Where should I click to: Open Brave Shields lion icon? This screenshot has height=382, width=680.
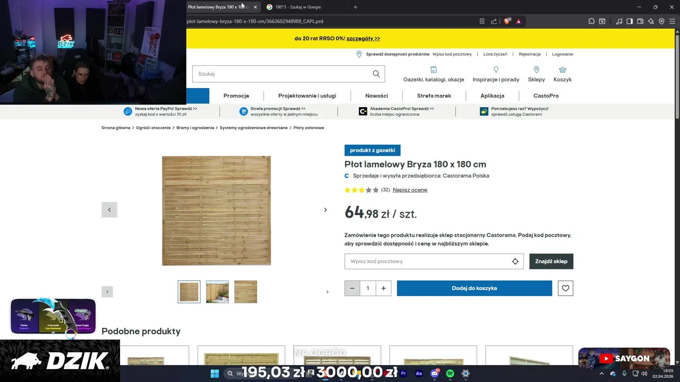coord(507,21)
